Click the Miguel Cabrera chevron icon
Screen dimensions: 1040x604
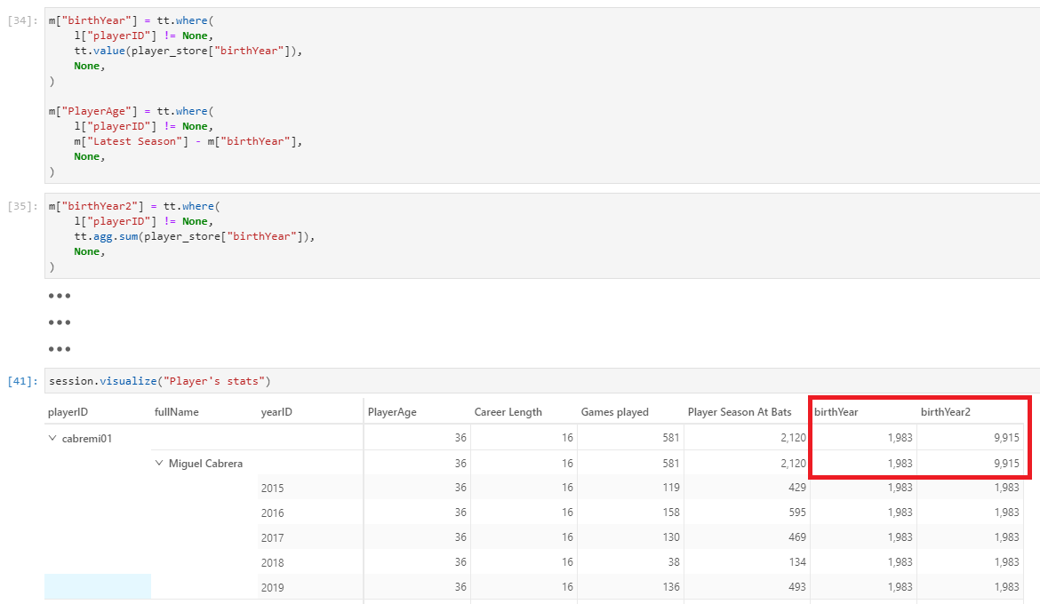159,463
